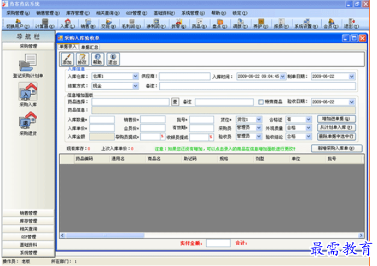Open the 药品 toolbar icon
Image resolution: width=377 pixels, height=266 pixels.
click(x=199, y=24)
